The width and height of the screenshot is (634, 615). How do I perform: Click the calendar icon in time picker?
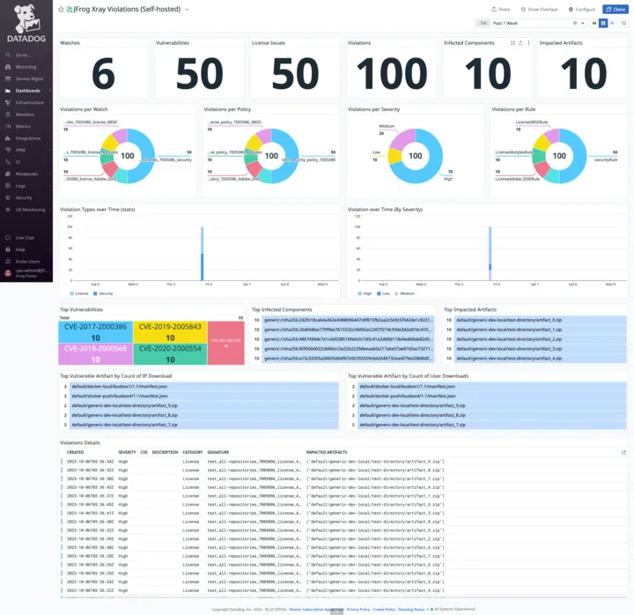(x=575, y=23)
